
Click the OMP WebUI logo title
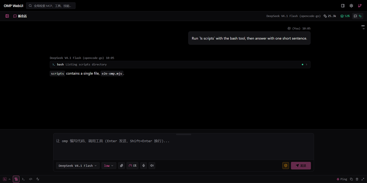(14, 6)
